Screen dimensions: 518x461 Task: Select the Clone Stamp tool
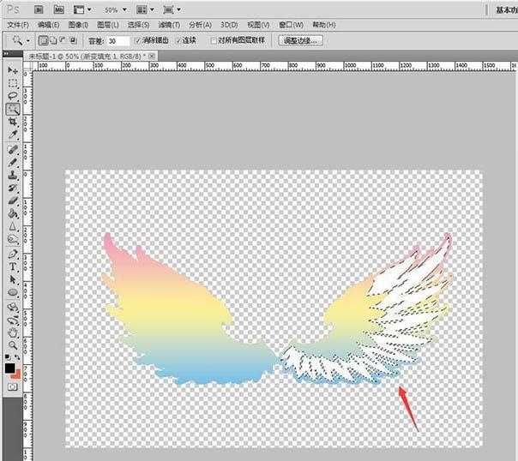(x=13, y=175)
